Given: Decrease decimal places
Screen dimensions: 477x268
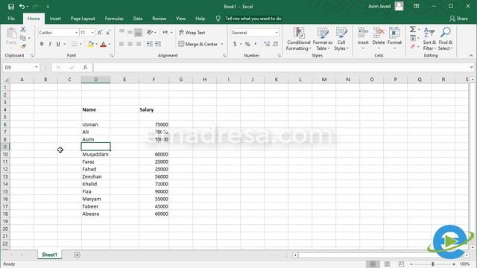Looking at the screenshot, I should (x=275, y=44).
